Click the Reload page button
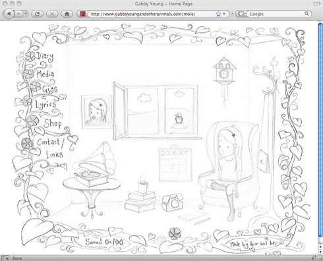This screenshot has height=261, width=323. pyautogui.click(x=37, y=14)
